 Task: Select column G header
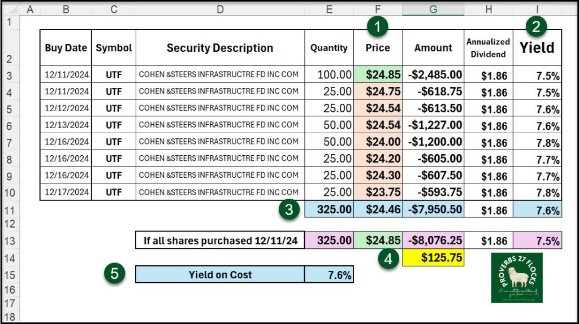coord(433,8)
